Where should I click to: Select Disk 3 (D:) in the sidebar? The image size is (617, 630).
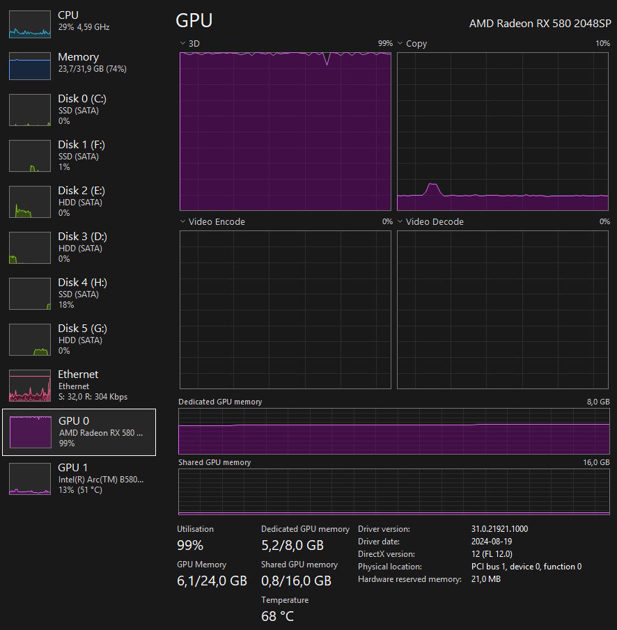point(79,248)
